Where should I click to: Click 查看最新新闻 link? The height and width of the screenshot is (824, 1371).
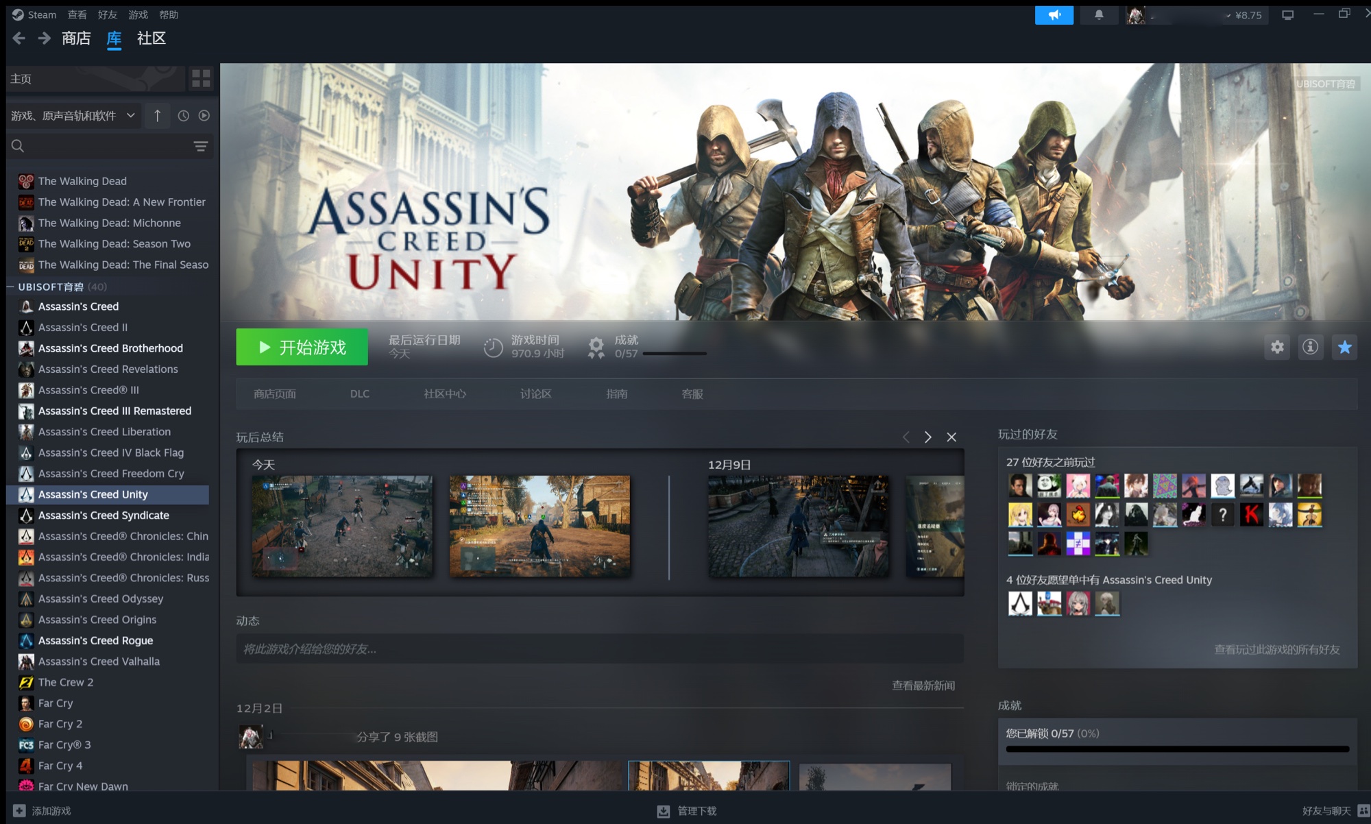923,686
